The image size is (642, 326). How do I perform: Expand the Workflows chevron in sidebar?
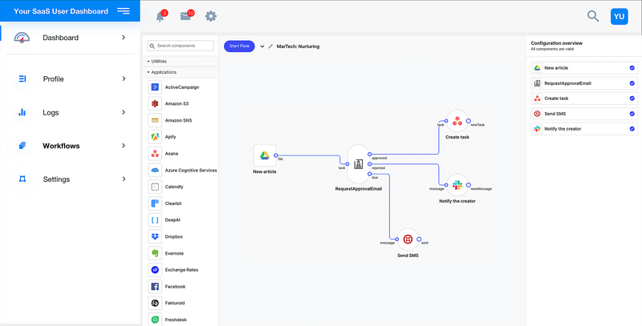coord(124,146)
